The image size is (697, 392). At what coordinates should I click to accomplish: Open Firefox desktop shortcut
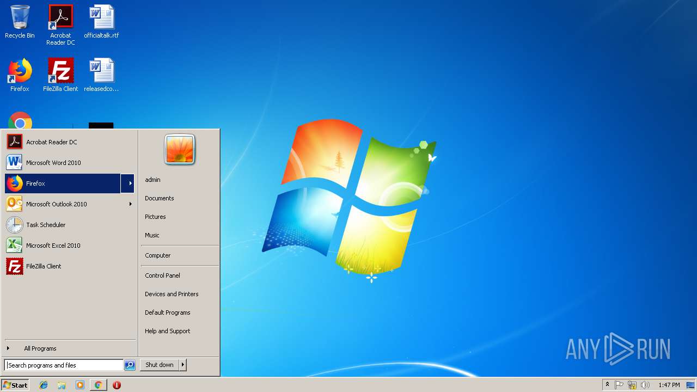[20, 75]
